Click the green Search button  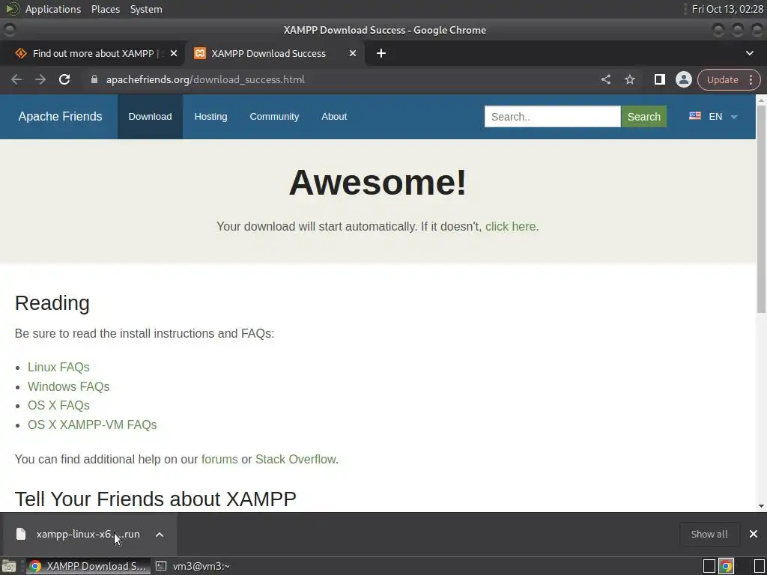pos(643,116)
